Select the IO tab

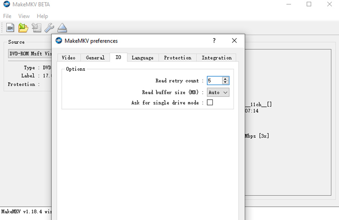pyautogui.click(x=118, y=57)
